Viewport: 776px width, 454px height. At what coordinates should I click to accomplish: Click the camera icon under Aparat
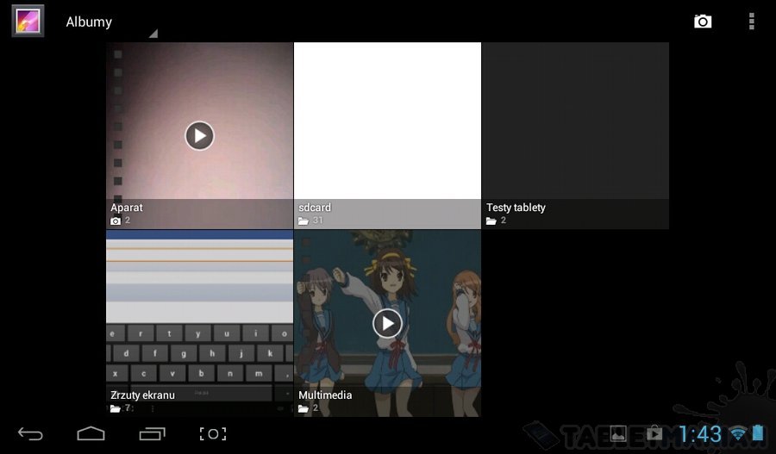(x=116, y=221)
